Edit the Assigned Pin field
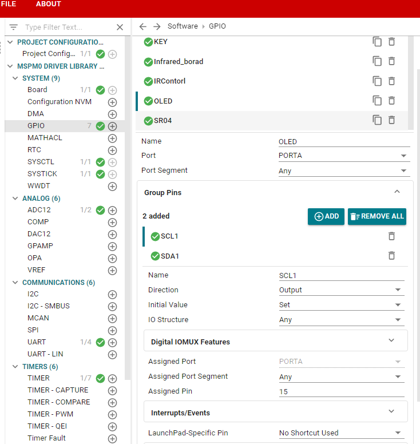The height and width of the screenshot is (444, 420). tap(342, 391)
